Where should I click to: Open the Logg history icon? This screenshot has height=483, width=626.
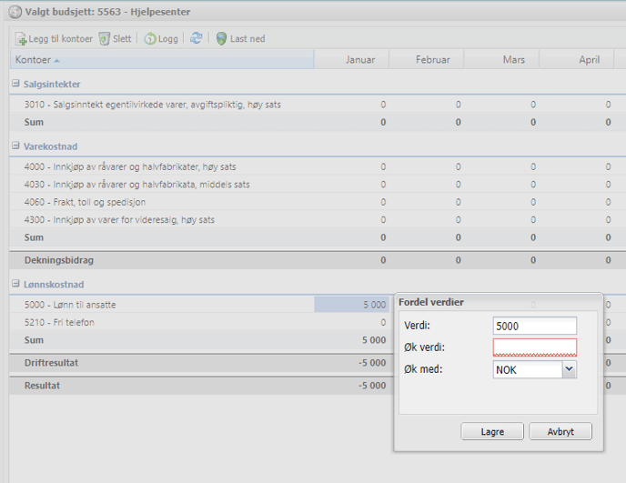(x=150, y=39)
